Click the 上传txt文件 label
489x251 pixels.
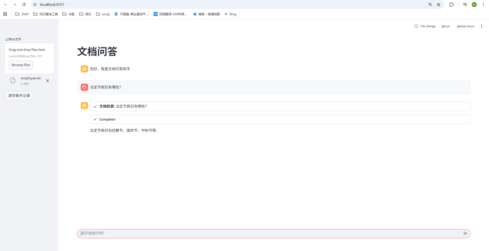13,39
